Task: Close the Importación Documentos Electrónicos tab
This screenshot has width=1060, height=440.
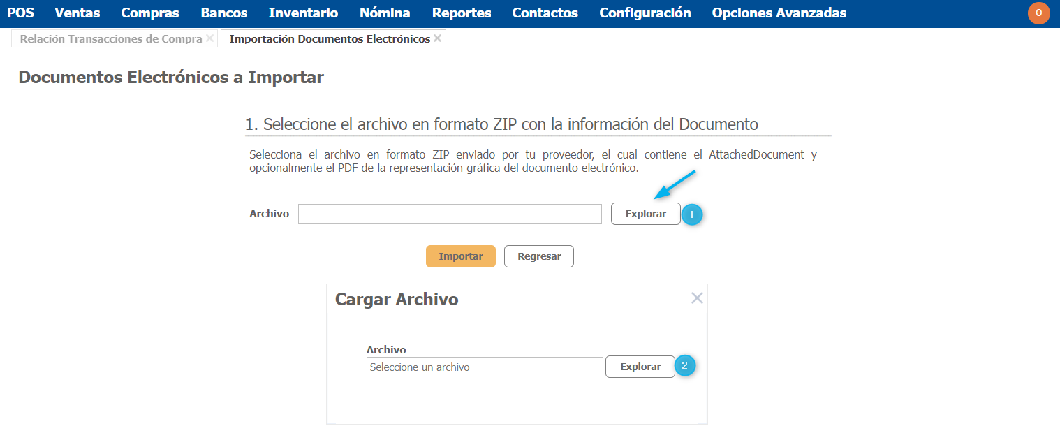Action: tap(437, 38)
